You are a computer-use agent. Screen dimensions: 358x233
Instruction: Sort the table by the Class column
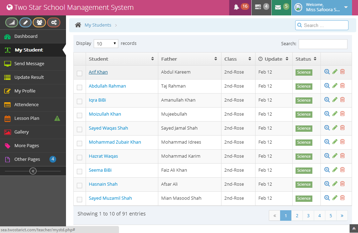click(238, 59)
